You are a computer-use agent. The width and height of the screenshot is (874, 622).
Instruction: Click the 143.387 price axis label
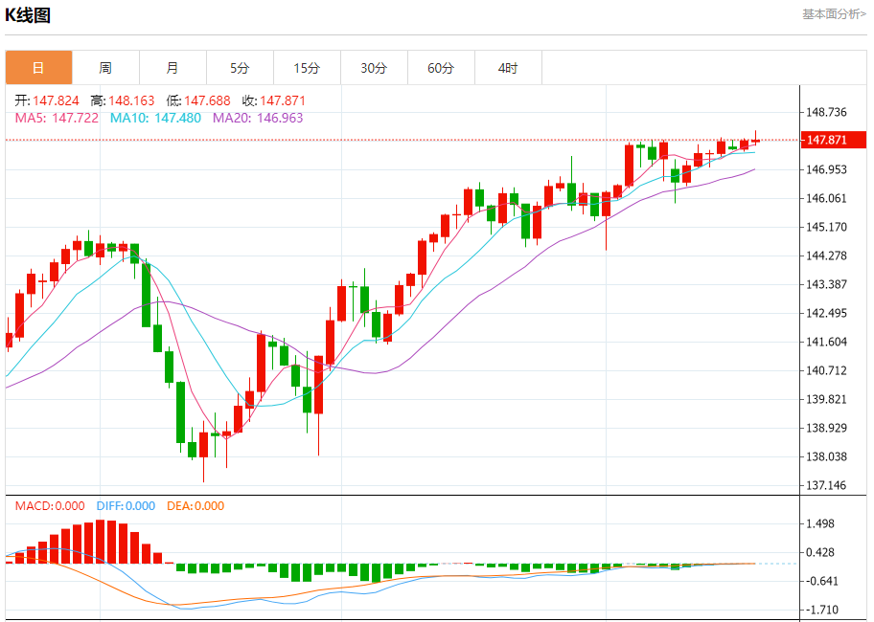(827, 284)
